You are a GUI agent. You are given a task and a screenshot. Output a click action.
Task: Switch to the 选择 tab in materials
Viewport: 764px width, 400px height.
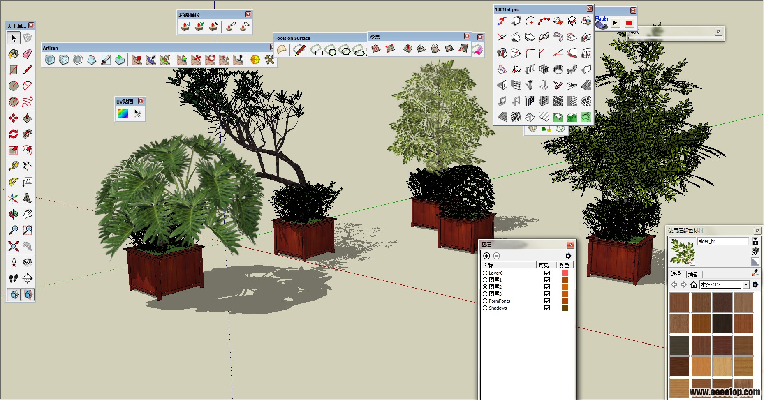point(676,274)
